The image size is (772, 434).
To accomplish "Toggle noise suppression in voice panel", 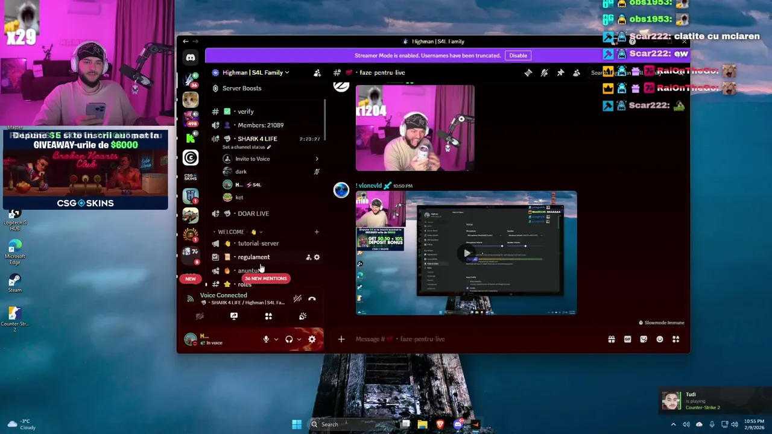I will click(297, 298).
